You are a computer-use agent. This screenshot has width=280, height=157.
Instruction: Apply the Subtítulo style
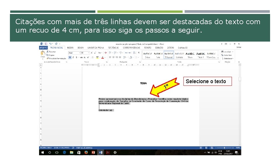coord(179,55)
